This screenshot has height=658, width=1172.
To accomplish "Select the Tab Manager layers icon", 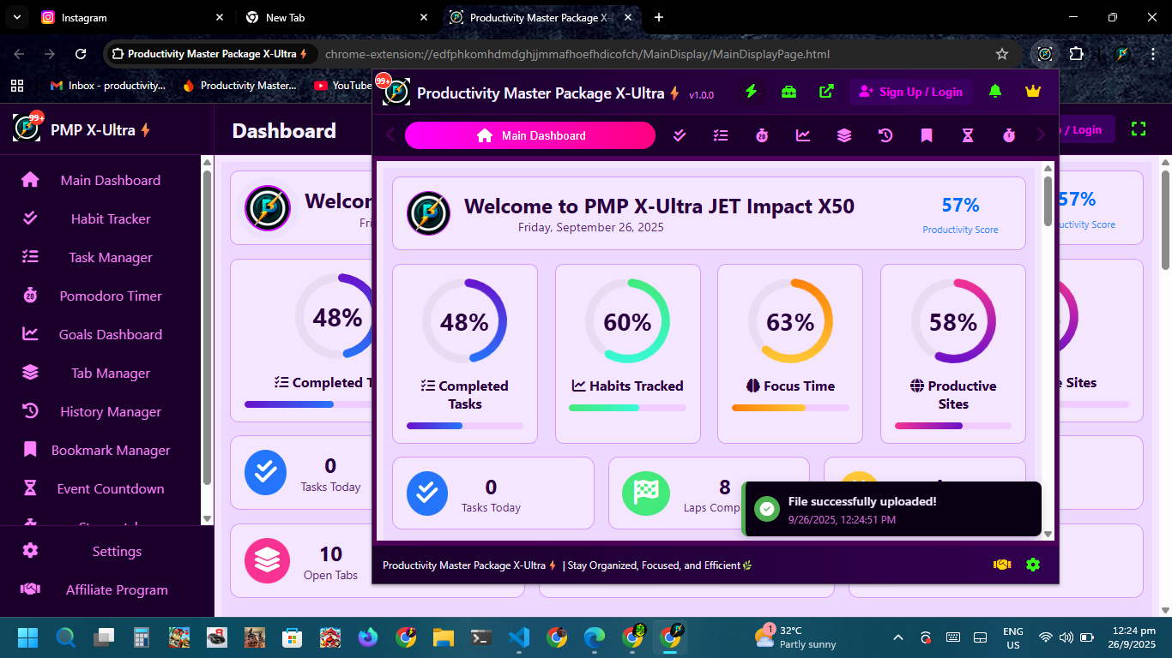I will tap(844, 135).
